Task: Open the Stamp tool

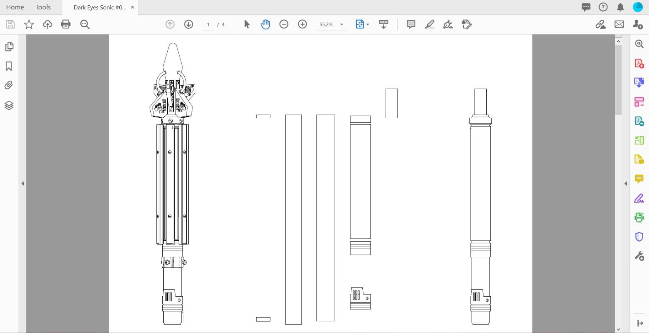Action: tap(467, 24)
